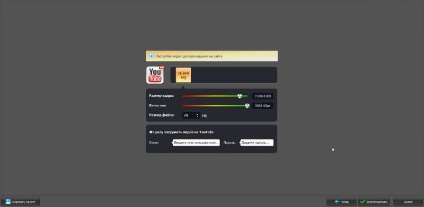The height and width of the screenshot is (207, 424).
Task: Click the red low end of Размер кадра slider
Action: coord(184,96)
